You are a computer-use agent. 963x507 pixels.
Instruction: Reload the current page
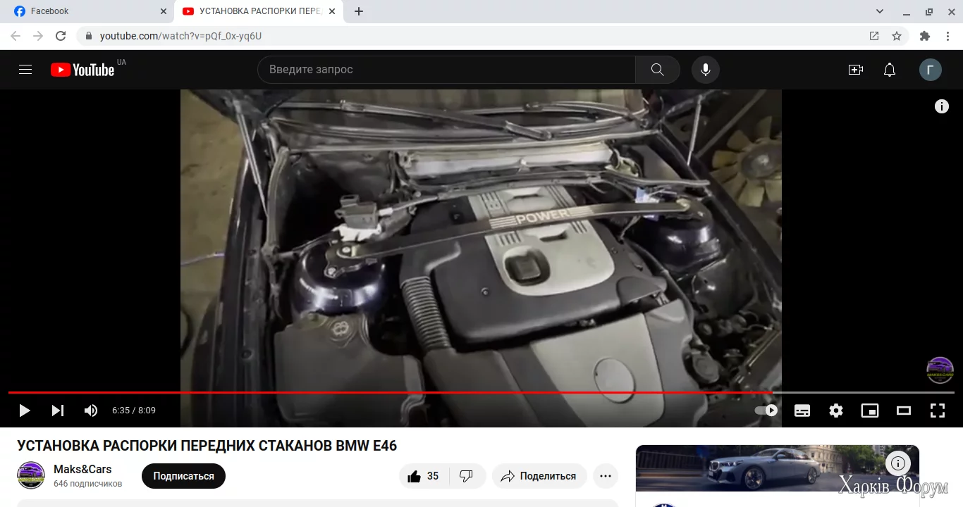(x=61, y=36)
